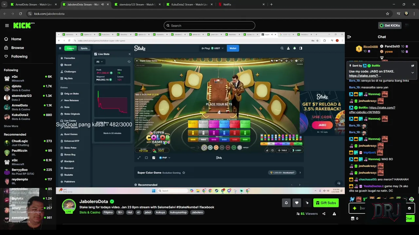Screen dimensions: 419x235
Task: Open PaulRizzin recommended channel
Action: click(28, 152)
